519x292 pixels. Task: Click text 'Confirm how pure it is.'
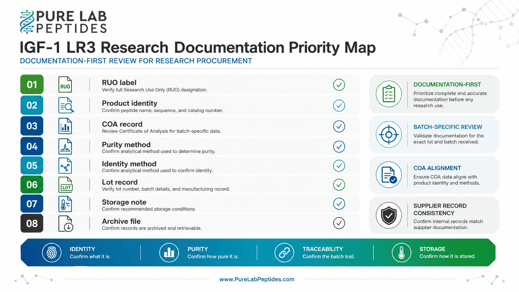213,257
